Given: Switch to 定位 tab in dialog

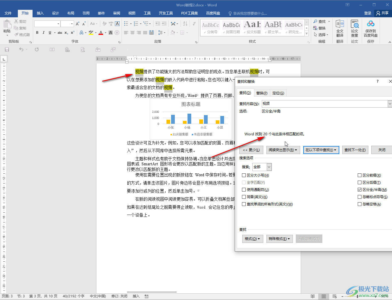Looking at the screenshot, I should 278,93.
